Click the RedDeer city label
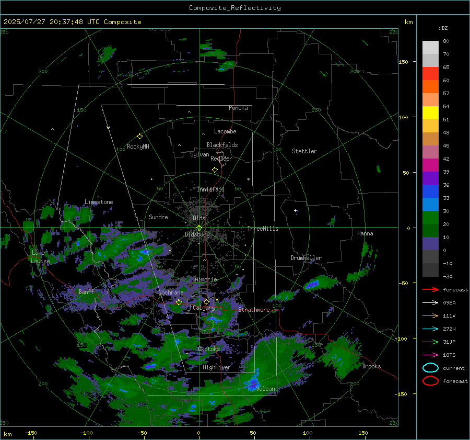The width and height of the screenshot is (470, 440). click(x=221, y=159)
